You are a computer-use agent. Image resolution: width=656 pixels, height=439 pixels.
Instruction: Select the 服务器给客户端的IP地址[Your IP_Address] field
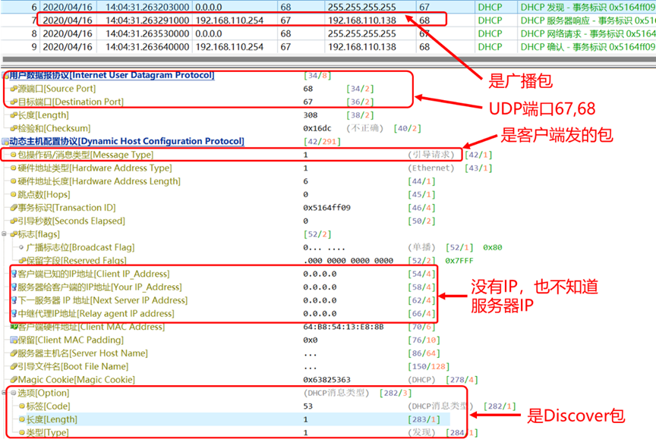pyautogui.click(x=99, y=287)
